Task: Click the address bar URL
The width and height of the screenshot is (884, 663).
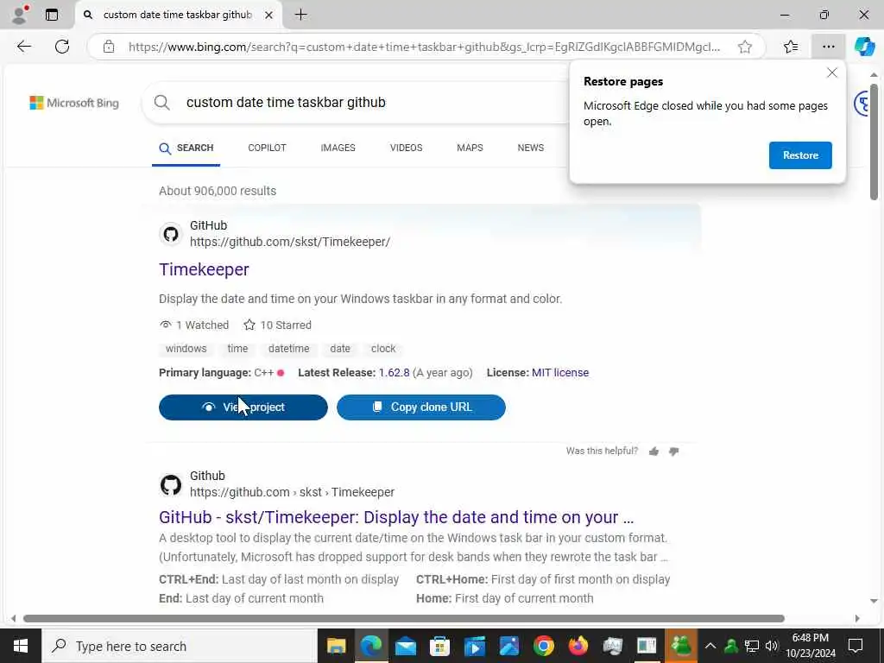Action: (424, 47)
